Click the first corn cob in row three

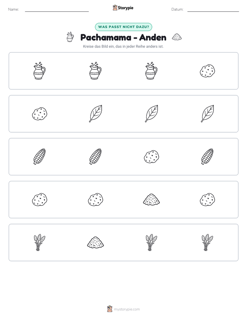(39, 157)
